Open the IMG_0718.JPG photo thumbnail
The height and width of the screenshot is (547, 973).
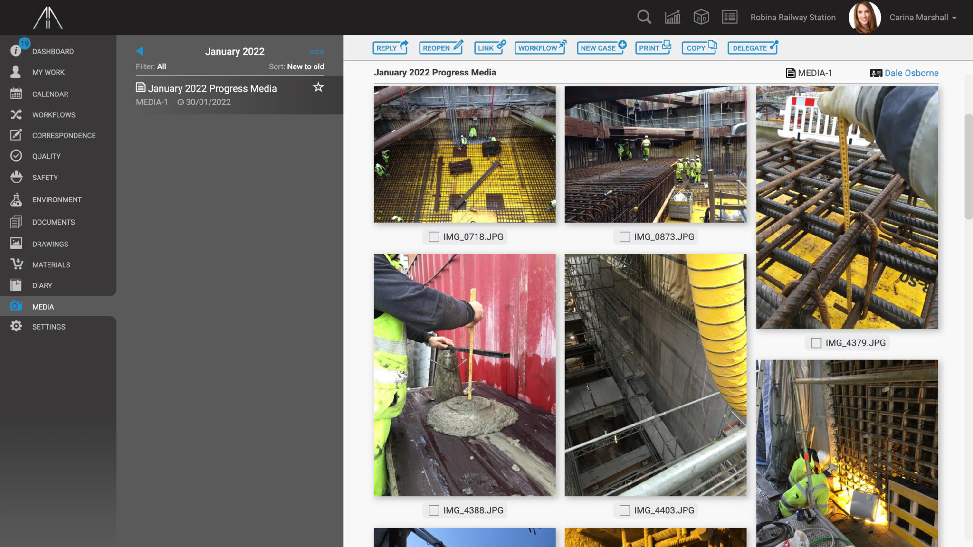465,154
